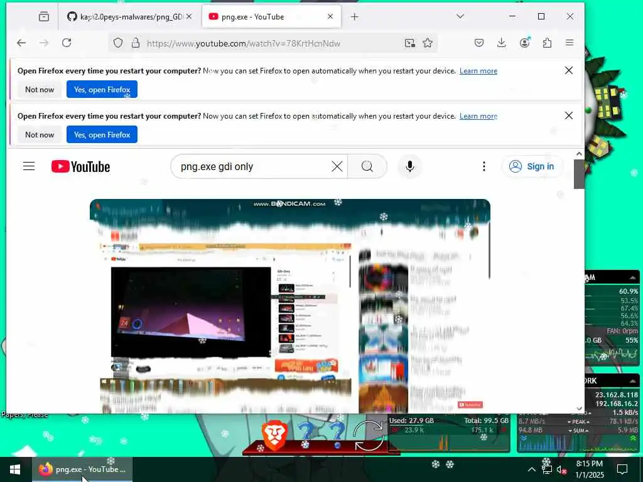Click the page scrollbar up arrow

[x=579, y=154]
